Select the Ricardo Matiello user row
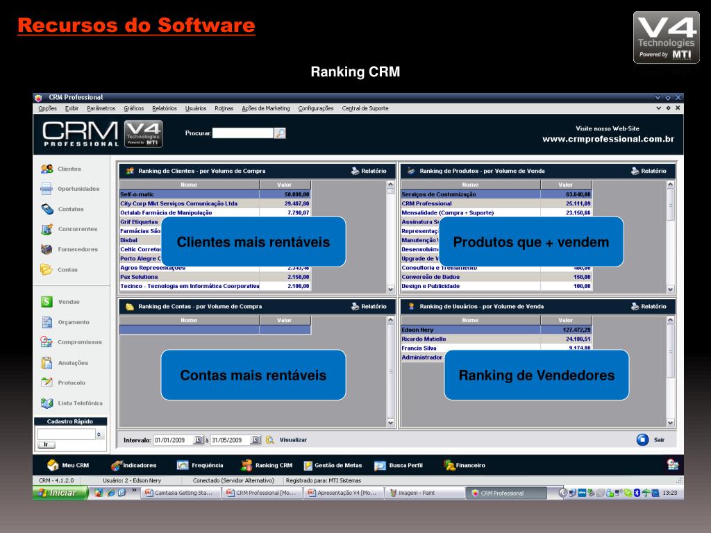The image size is (711, 533). (496, 339)
